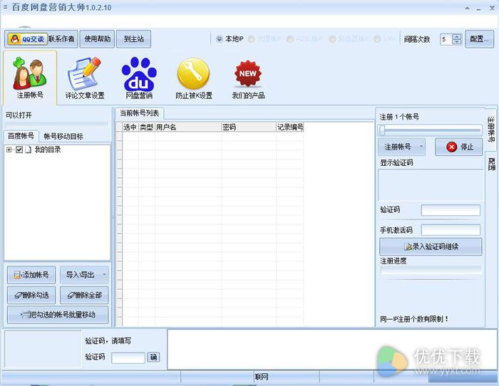Click the QQ交谈 penguin chat icon

pos(27,39)
